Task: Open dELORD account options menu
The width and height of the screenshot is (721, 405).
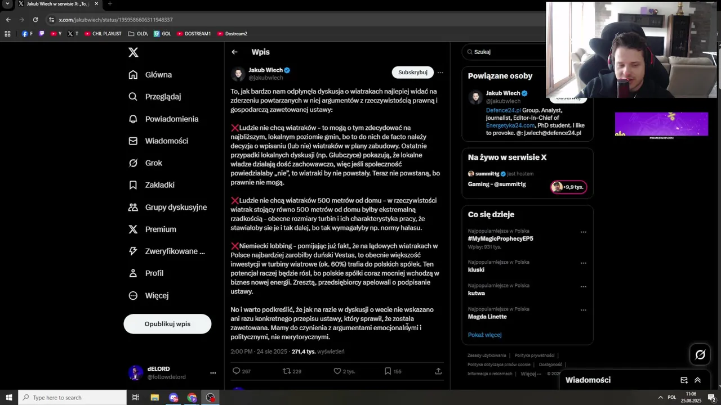Action: tap(213, 373)
